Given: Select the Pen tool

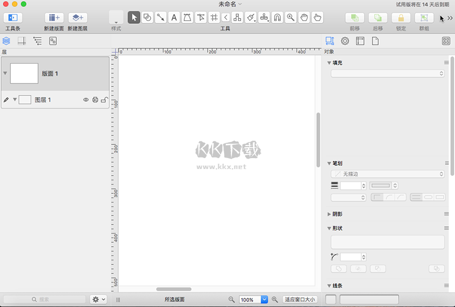Looking at the screenshot, I should coord(187,18).
